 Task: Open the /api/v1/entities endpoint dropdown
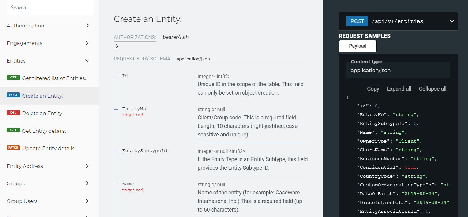(x=451, y=21)
